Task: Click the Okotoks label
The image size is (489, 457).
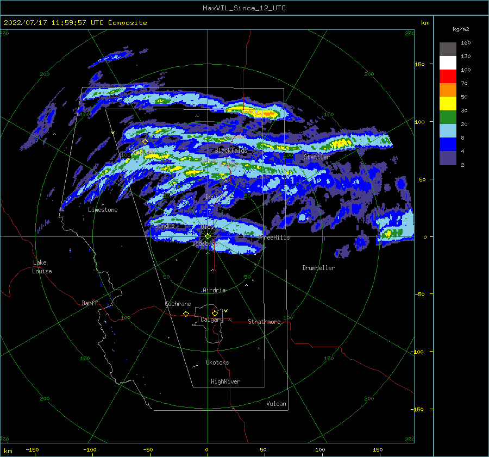Action: tap(217, 363)
